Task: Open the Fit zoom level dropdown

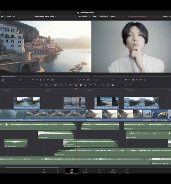Action: pyautogui.click(x=3, y=16)
